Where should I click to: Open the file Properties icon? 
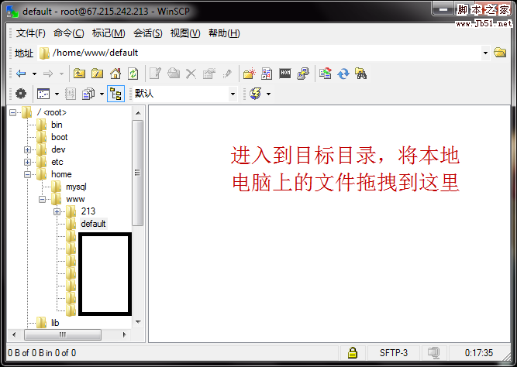[209, 74]
